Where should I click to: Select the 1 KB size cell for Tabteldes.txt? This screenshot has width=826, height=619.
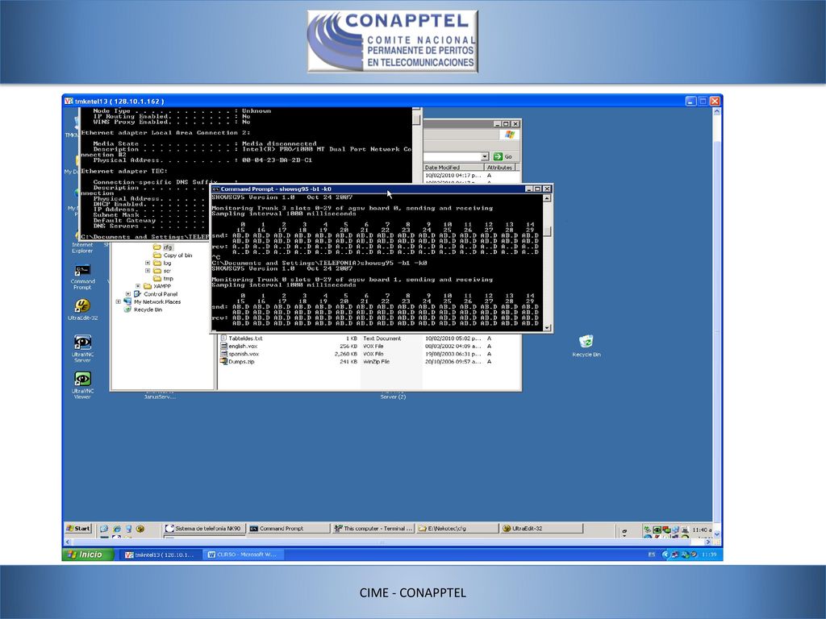click(351, 339)
